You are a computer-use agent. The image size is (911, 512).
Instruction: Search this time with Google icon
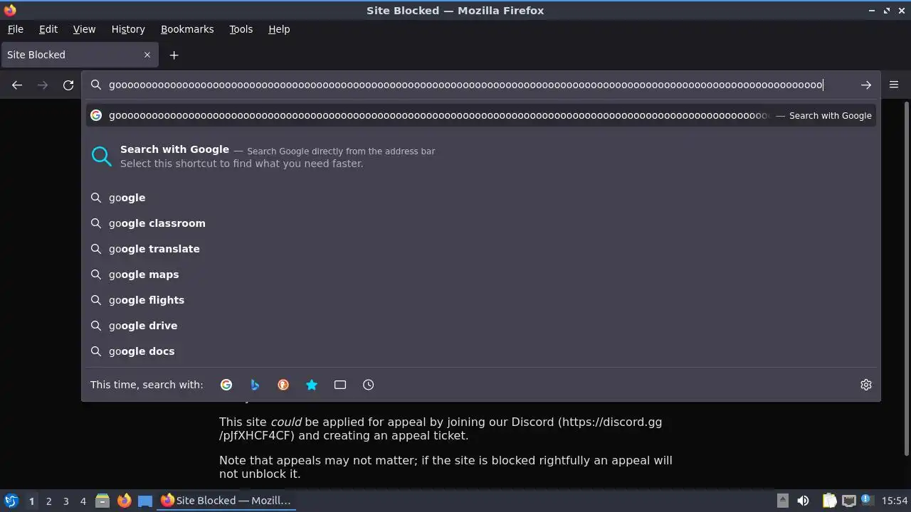(226, 385)
